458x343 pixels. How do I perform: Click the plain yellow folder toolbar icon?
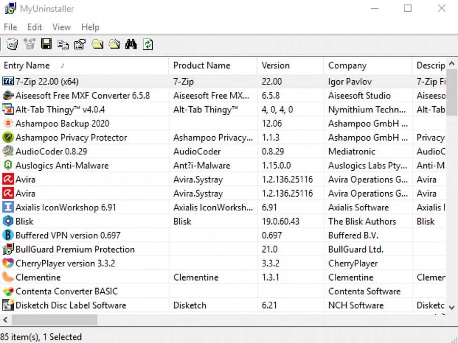coord(97,45)
